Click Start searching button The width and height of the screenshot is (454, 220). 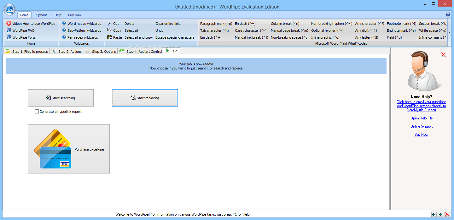(61, 98)
